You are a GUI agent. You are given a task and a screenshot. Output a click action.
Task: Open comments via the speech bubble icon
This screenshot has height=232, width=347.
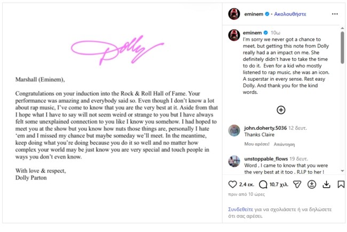pyautogui.click(x=263, y=184)
